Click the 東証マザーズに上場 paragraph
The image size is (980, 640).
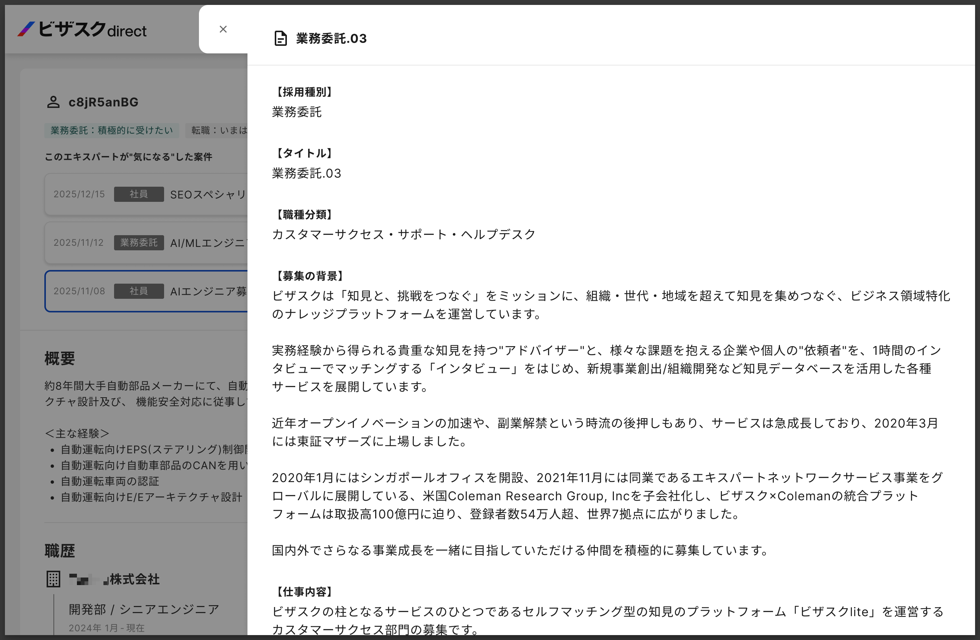(605, 432)
